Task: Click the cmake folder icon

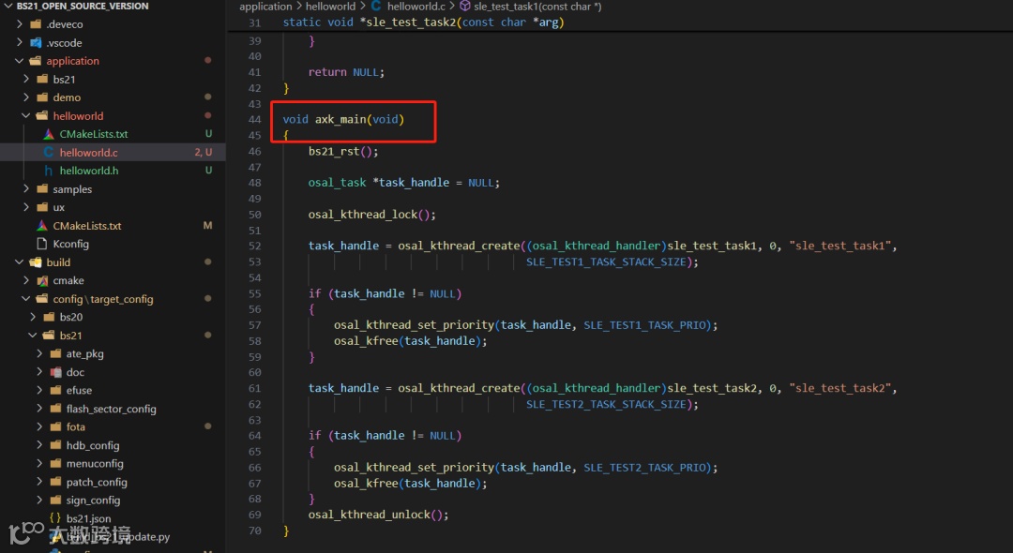Action: [42, 280]
